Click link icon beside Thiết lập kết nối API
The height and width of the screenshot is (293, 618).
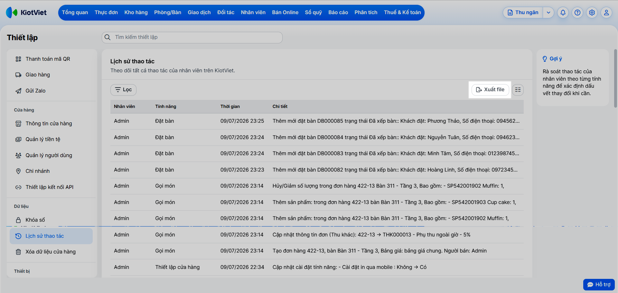tap(18, 187)
